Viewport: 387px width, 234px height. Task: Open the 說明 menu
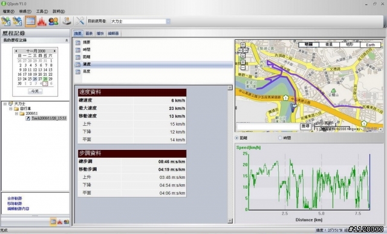click(x=59, y=11)
